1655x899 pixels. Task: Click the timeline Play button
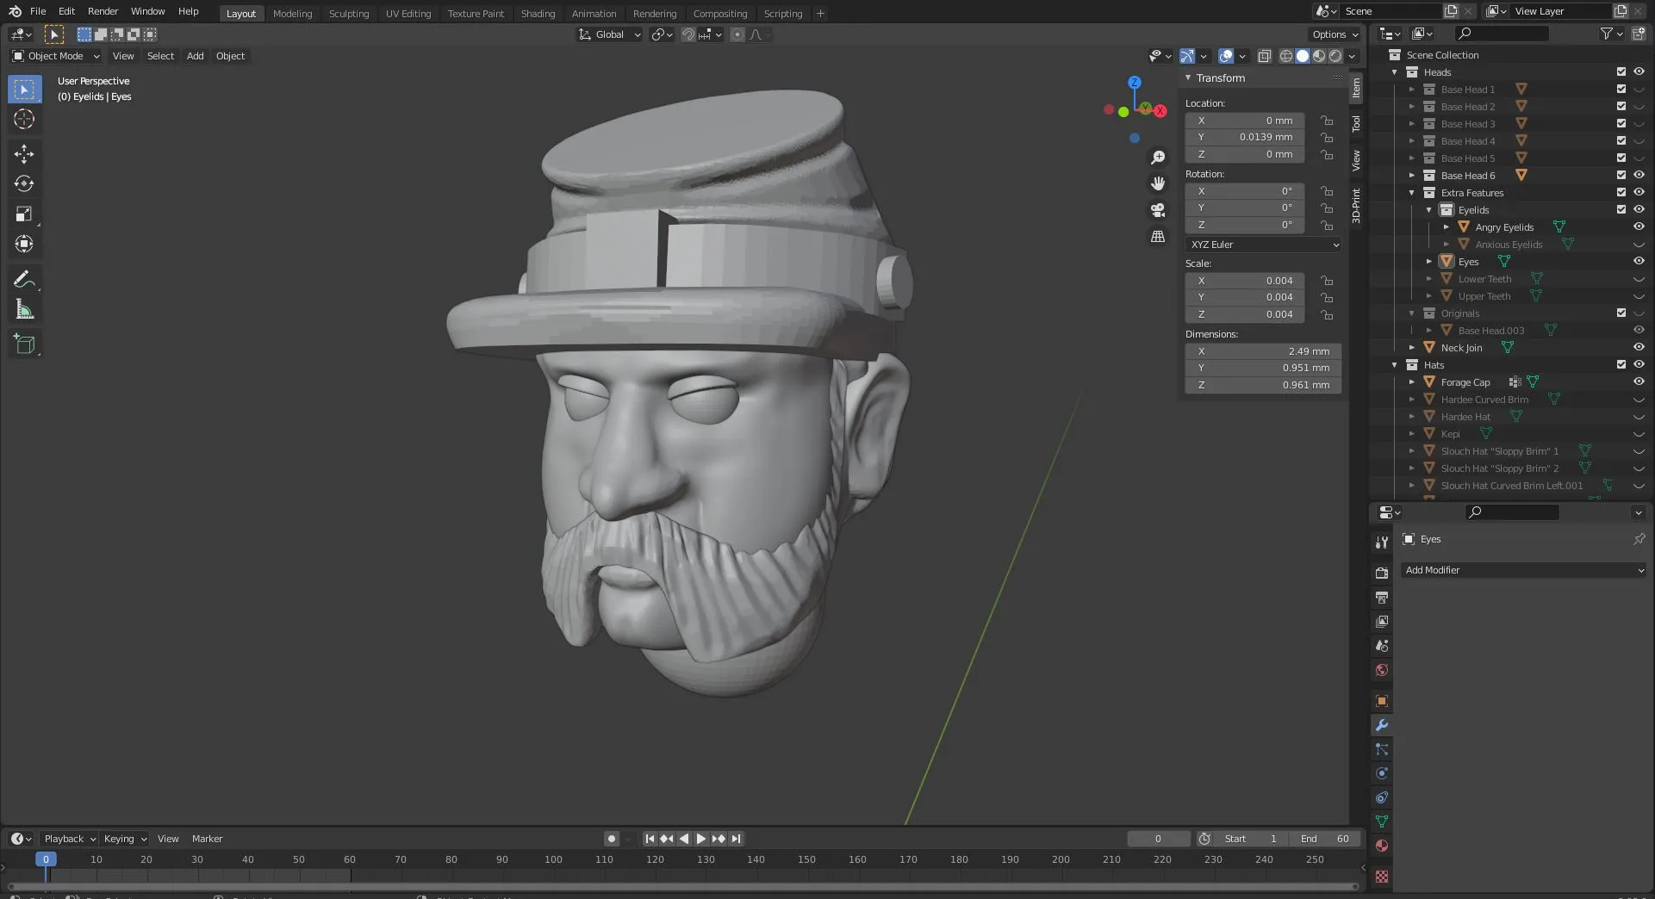(x=701, y=839)
